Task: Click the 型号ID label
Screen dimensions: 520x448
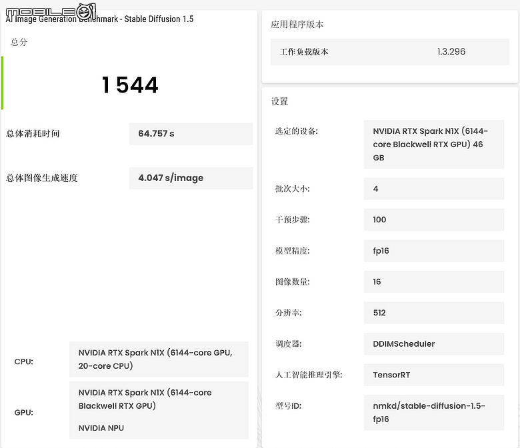Action: (x=288, y=406)
